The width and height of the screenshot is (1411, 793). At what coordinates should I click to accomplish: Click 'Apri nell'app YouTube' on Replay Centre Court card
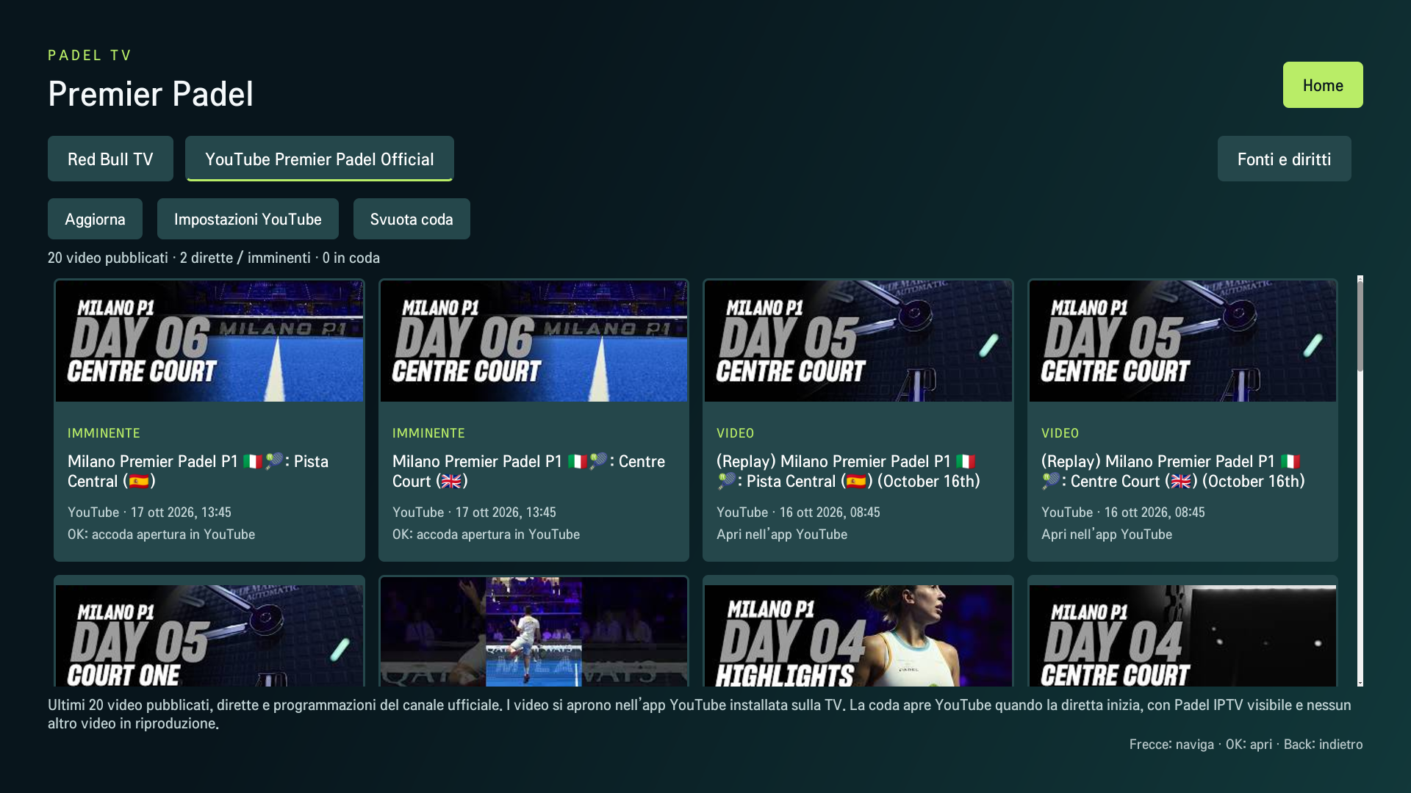[x=1107, y=535]
